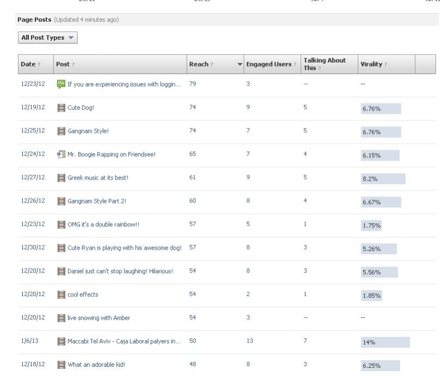Viewport: 448px width, 376px height.
Task: Click the date "12/30/12"
Action: [33, 247]
